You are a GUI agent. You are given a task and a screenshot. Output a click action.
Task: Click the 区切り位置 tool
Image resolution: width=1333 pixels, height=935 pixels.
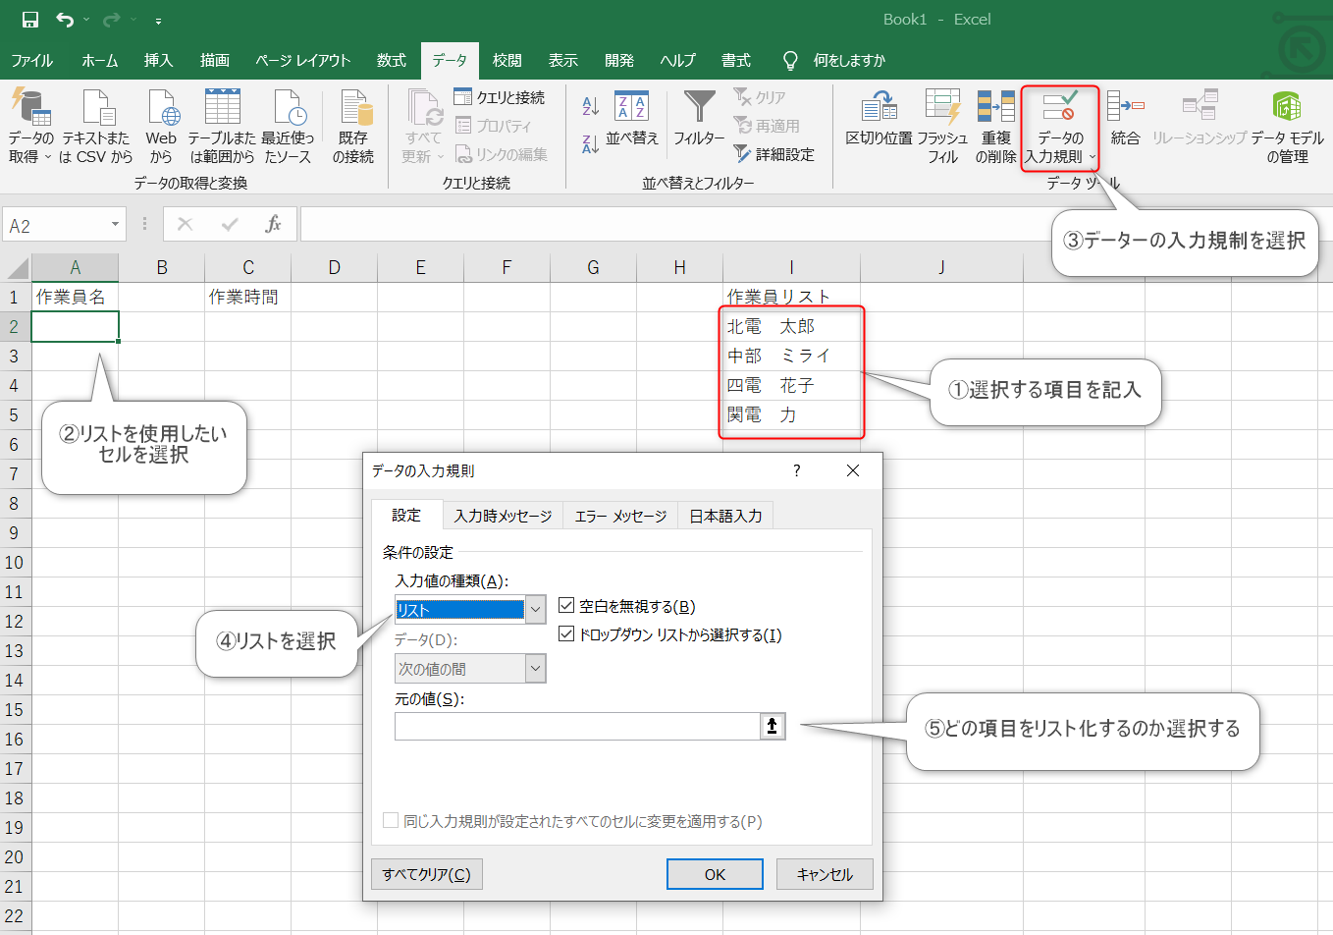coord(880,126)
